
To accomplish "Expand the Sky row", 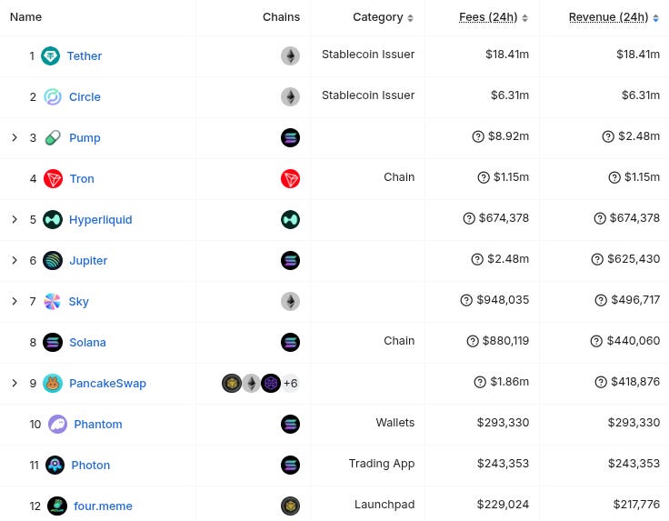I will [15, 302].
